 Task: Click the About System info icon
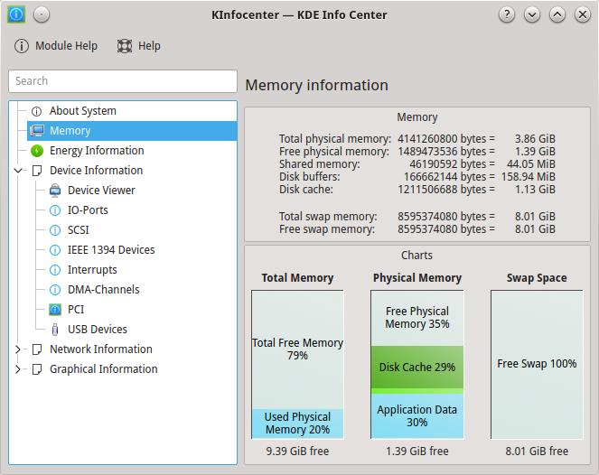pos(37,111)
